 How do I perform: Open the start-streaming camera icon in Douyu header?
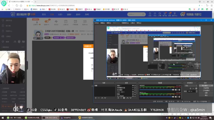[x=160, y=14]
